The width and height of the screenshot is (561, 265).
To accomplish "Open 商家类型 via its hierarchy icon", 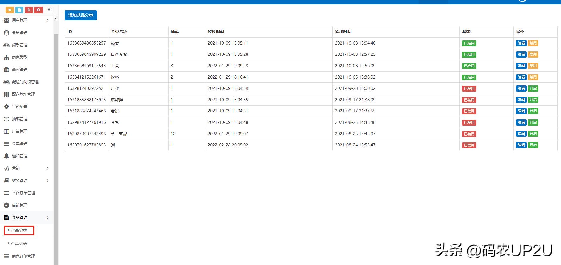I will click(6, 57).
